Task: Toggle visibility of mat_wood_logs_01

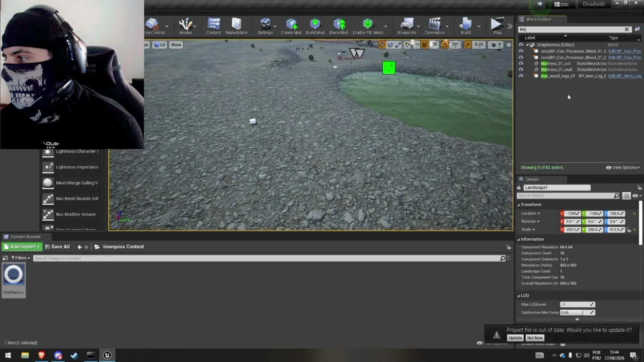Action: 521,76
